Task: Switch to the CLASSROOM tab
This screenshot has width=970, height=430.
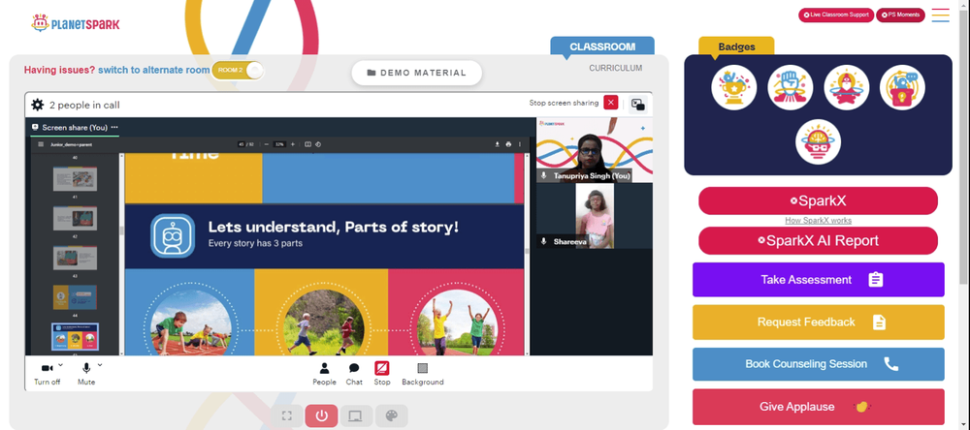Action: click(602, 46)
